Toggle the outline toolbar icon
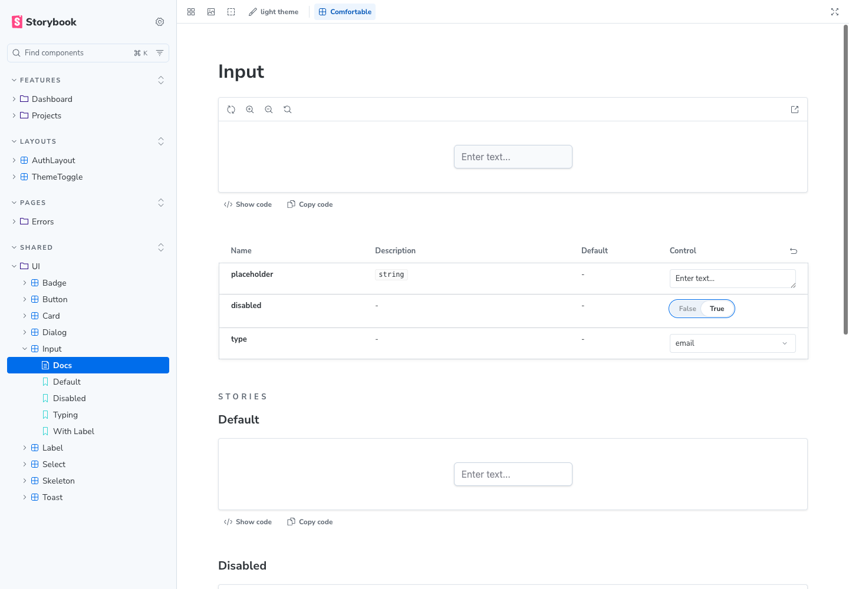849x589 pixels. (231, 12)
